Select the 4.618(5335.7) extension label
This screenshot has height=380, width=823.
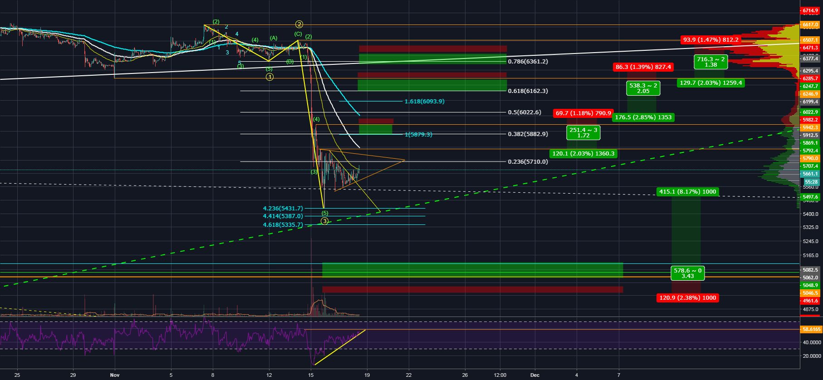point(283,225)
